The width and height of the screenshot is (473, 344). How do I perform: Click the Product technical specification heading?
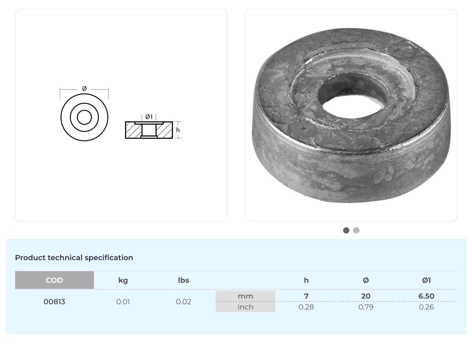[74, 257]
